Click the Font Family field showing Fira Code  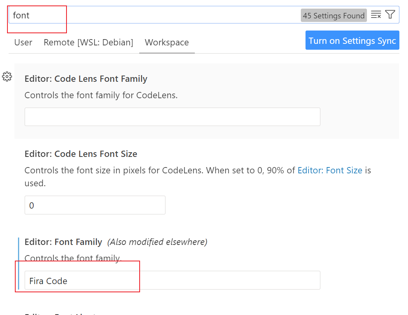(x=173, y=280)
